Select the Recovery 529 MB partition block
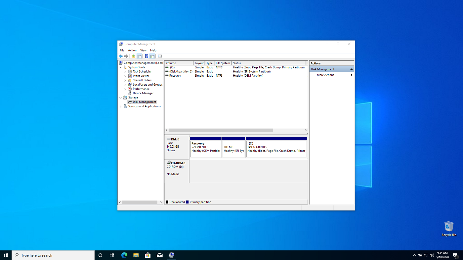This screenshot has height=260, width=463. [x=206, y=147]
